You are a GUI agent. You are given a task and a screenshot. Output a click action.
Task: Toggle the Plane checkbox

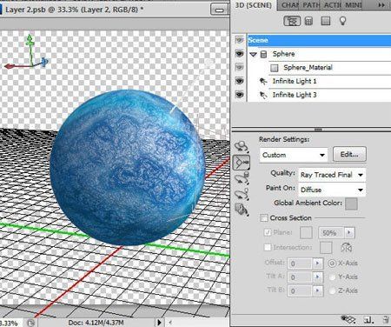pos(268,232)
